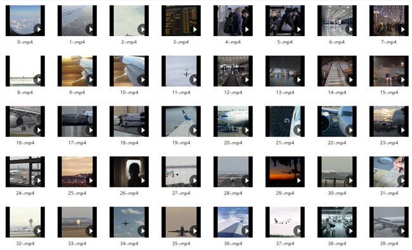
Task: Select the 18-.mp4 luggage thumbnail
Action: coord(129,122)
